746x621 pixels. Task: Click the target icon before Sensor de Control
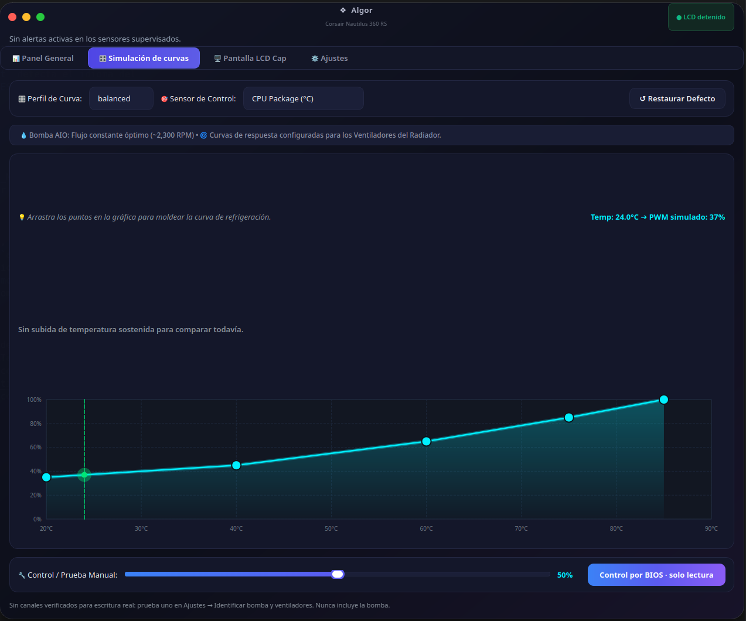[164, 99]
